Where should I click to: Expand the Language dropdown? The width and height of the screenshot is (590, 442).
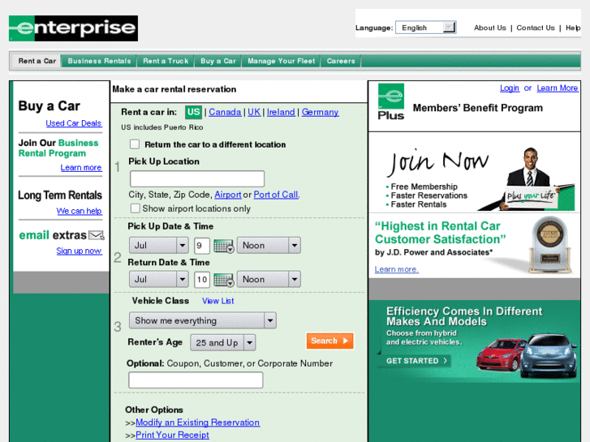pyautogui.click(x=425, y=28)
